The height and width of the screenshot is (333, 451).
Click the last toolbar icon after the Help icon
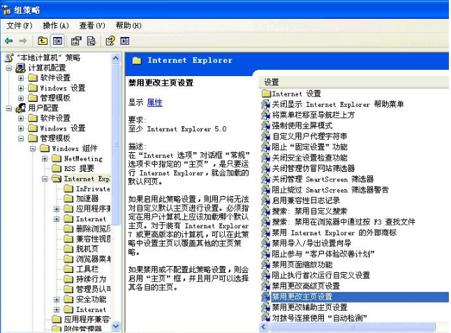tap(125, 40)
